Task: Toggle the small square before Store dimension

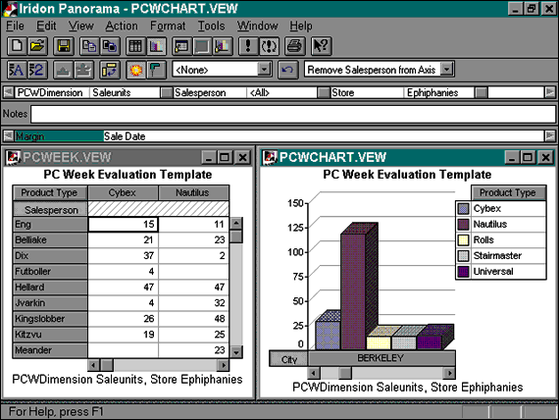Action: [x=324, y=93]
